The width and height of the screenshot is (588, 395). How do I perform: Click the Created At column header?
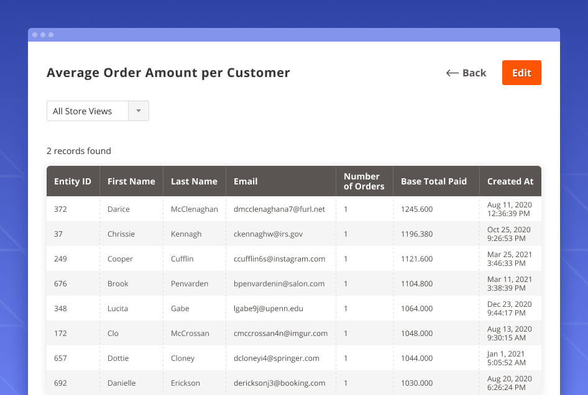pos(510,181)
